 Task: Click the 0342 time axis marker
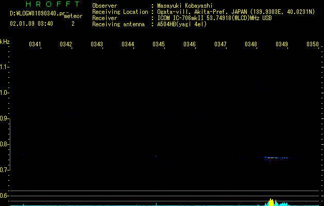(66, 44)
